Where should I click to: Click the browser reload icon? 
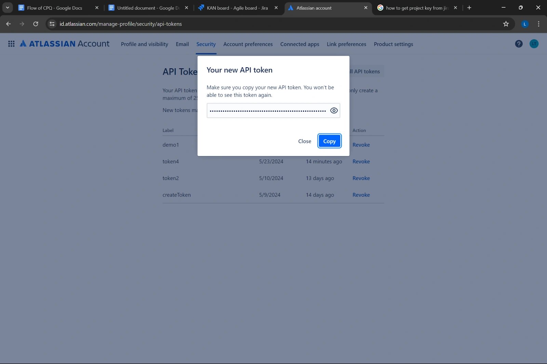pos(36,24)
